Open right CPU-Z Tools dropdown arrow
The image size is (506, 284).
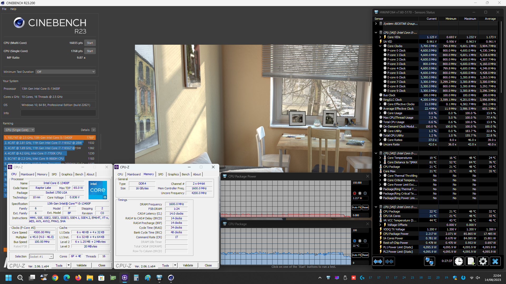click(x=175, y=265)
